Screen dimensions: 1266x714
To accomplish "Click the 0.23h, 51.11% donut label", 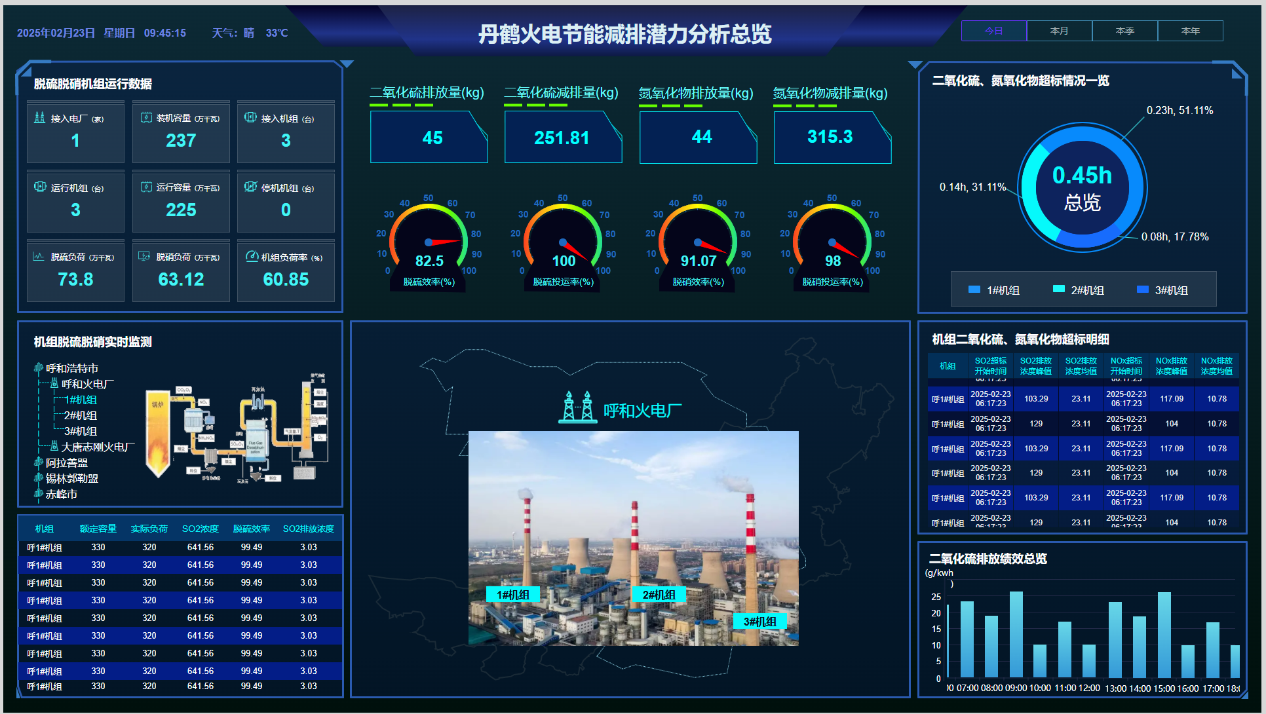I will click(1180, 110).
